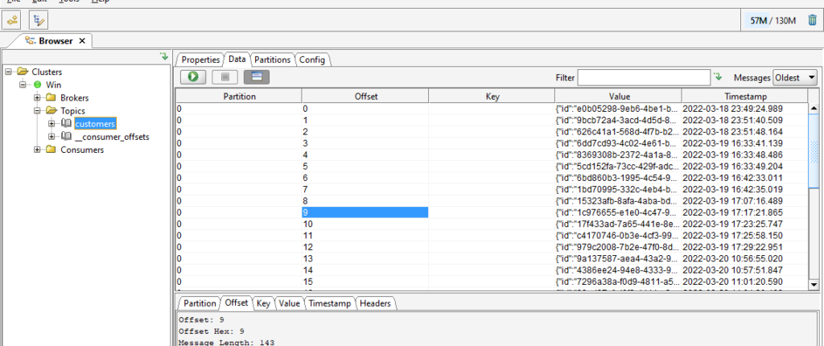Select the offset 12 cell
Viewport: 824px width, 346px height.
point(365,247)
